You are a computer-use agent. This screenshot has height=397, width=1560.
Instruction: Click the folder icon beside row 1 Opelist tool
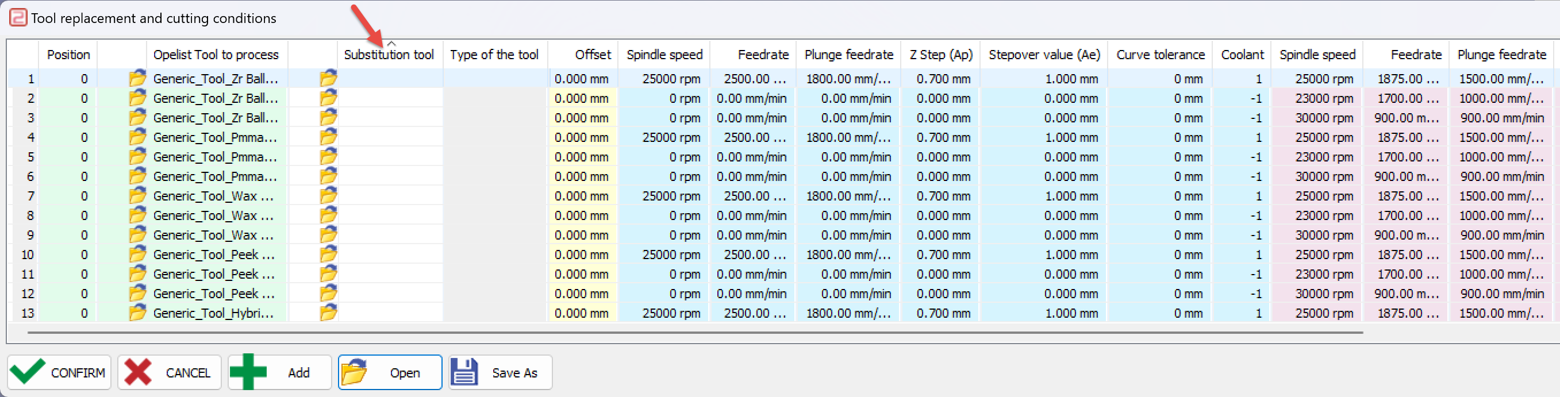tap(137, 78)
